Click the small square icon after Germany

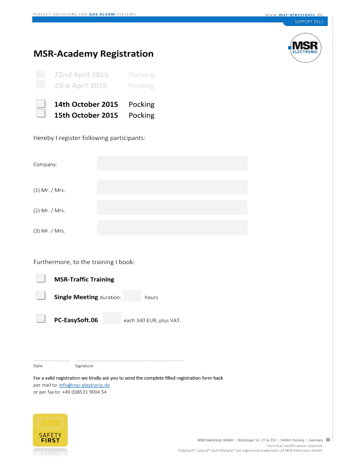328,440
